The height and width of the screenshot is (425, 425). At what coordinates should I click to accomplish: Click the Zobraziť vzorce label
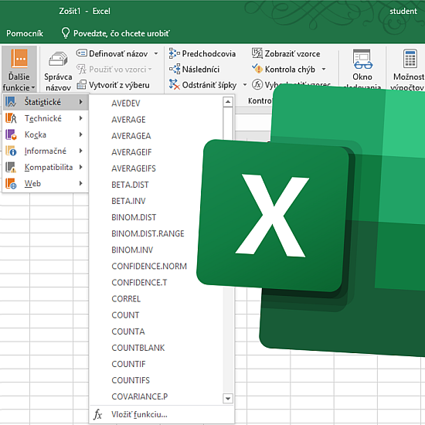pyautogui.click(x=292, y=53)
